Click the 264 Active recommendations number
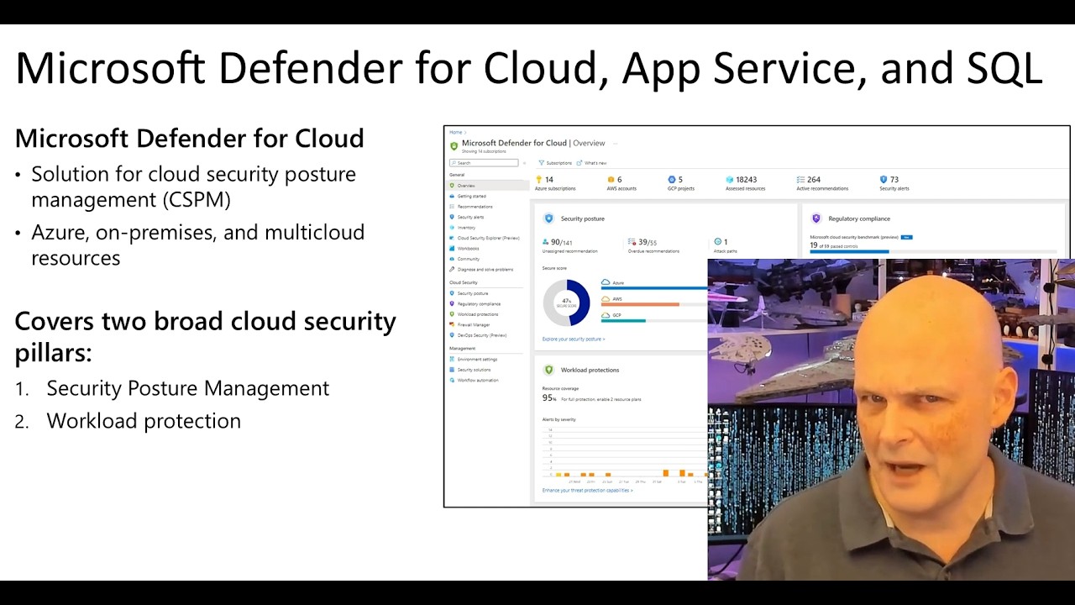This screenshot has width=1075, height=605. coord(814,180)
